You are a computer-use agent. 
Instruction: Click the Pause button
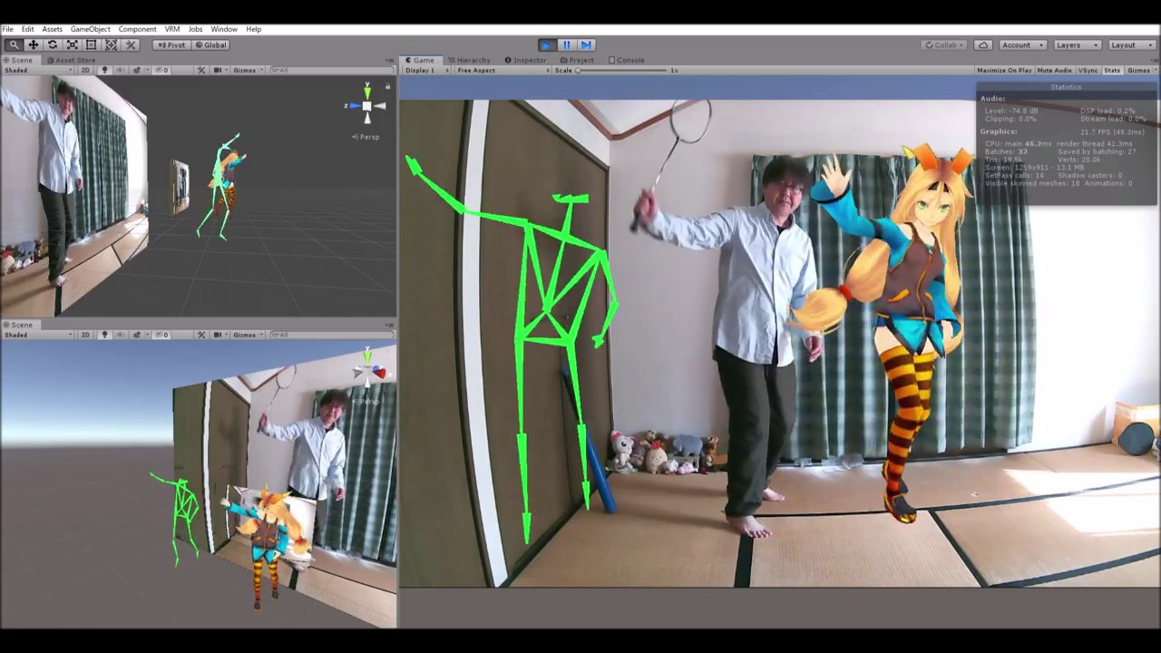tap(566, 44)
